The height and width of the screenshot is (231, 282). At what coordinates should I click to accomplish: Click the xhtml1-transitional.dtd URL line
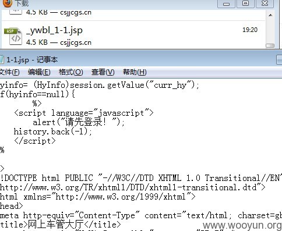pos(133,187)
